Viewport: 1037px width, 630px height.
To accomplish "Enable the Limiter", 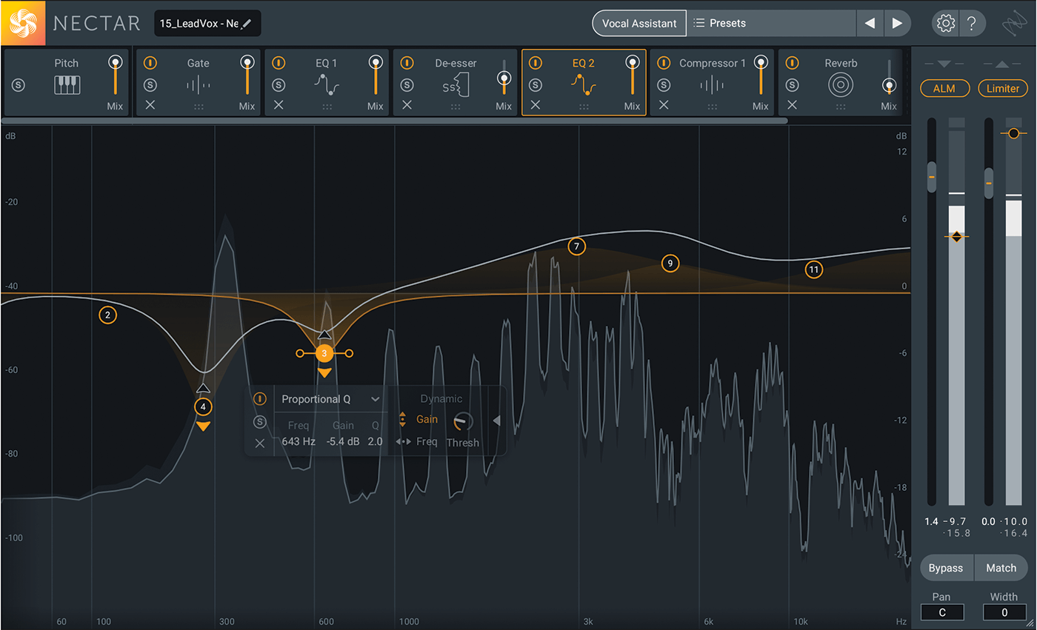I will [x=1002, y=88].
